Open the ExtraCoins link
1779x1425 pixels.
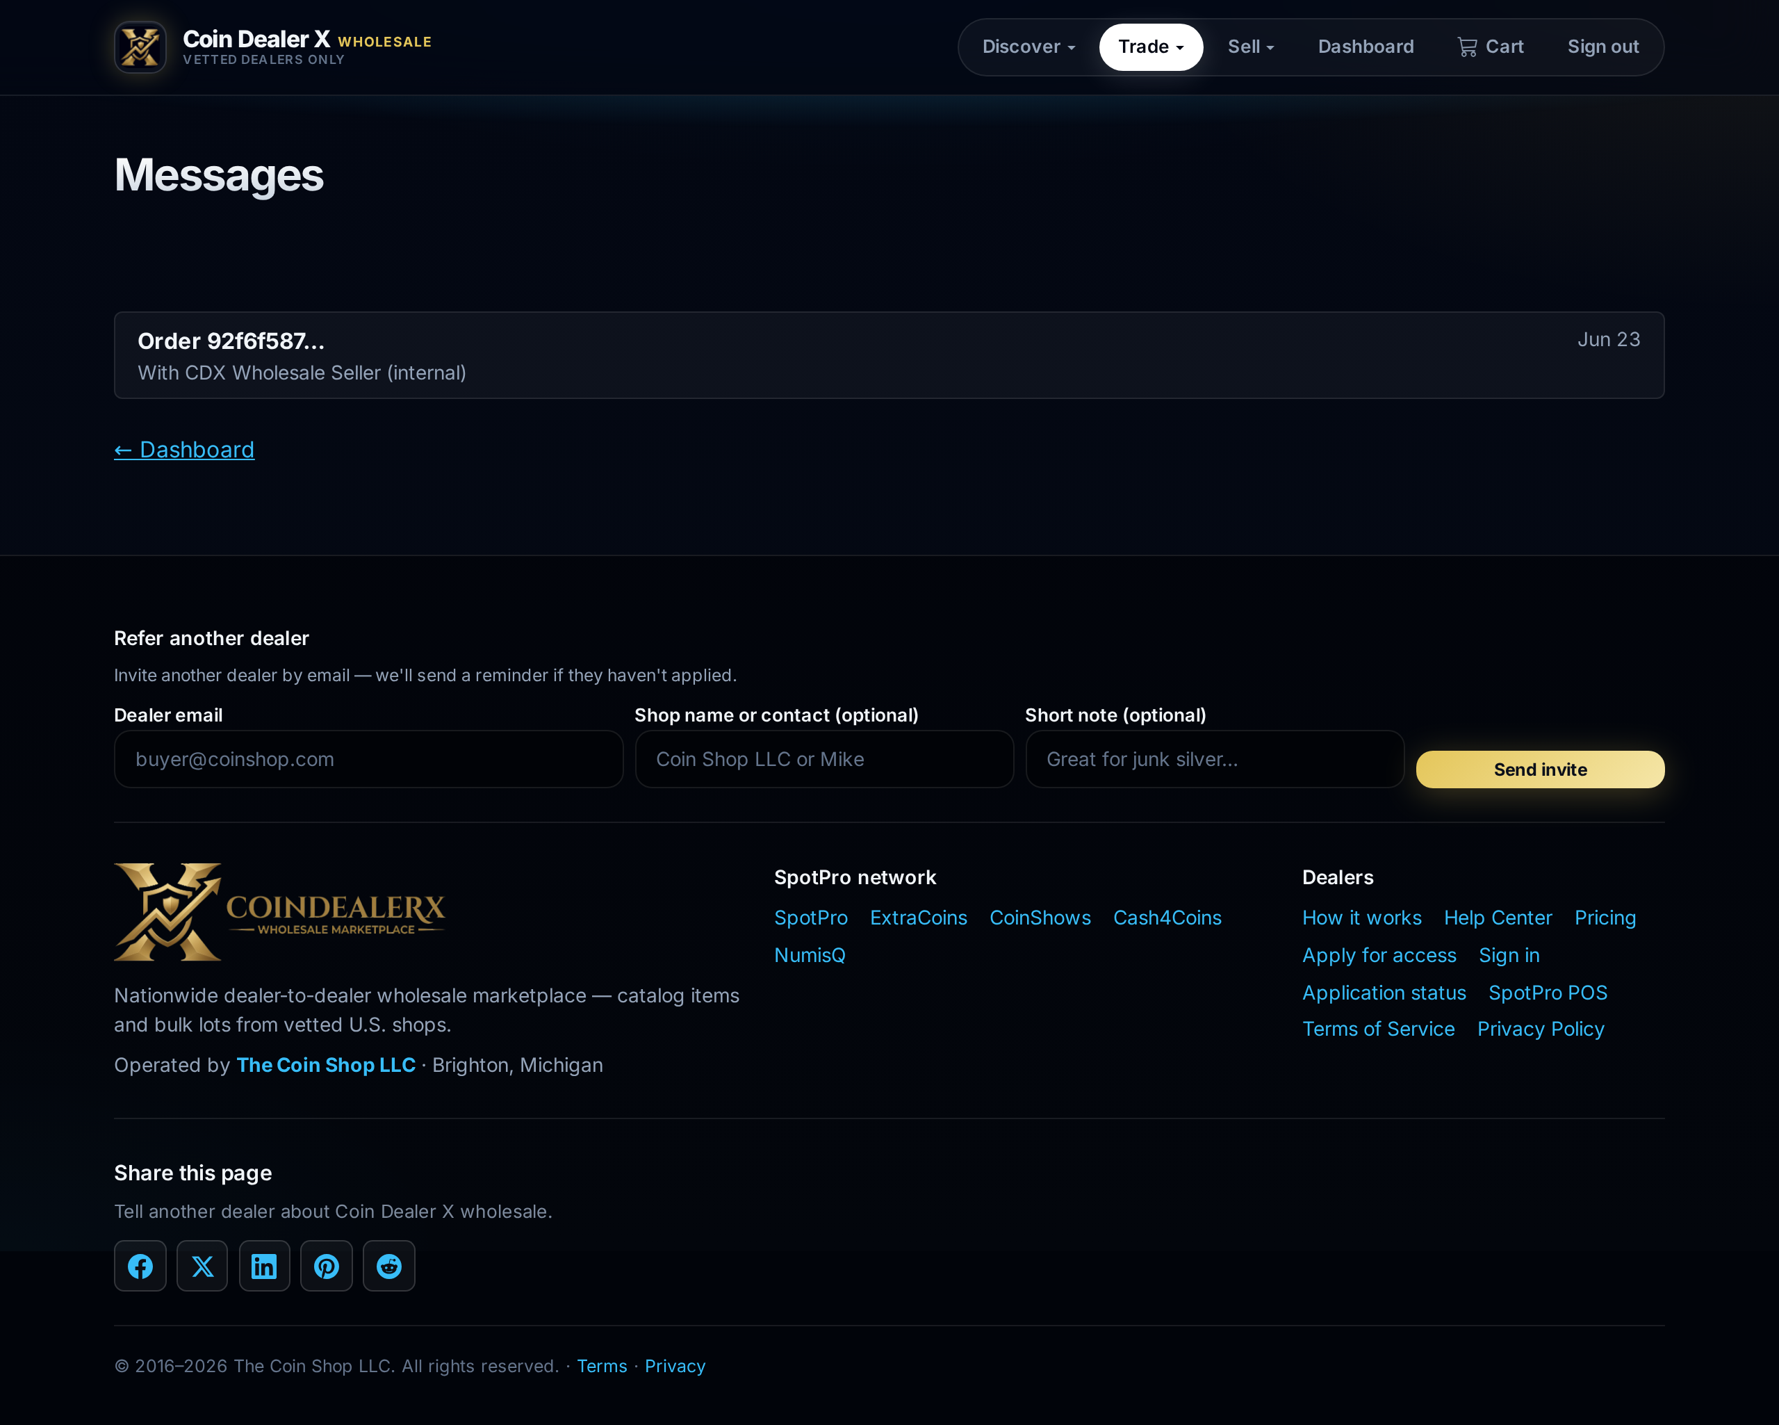pyautogui.click(x=919, y=918)
